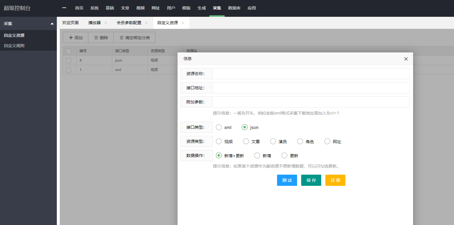Focus the 附加参数 input field

click(x=311, y=102)
